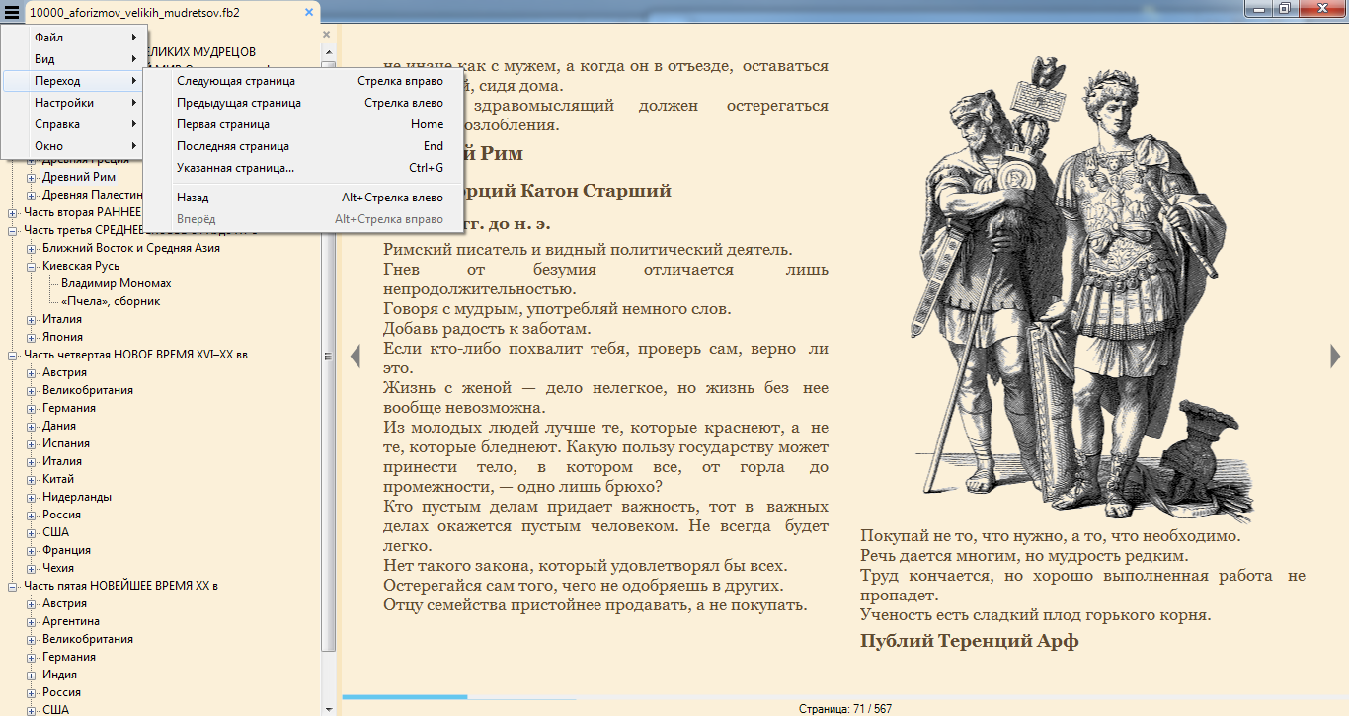Collapse Часть четвертая НОВОЕ ВРЕМЯ section
The width and height of the screenshot is (1349, 716).
coord(13,356)
